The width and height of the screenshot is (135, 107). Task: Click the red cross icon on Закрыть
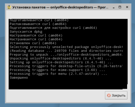tap(109, 95)
